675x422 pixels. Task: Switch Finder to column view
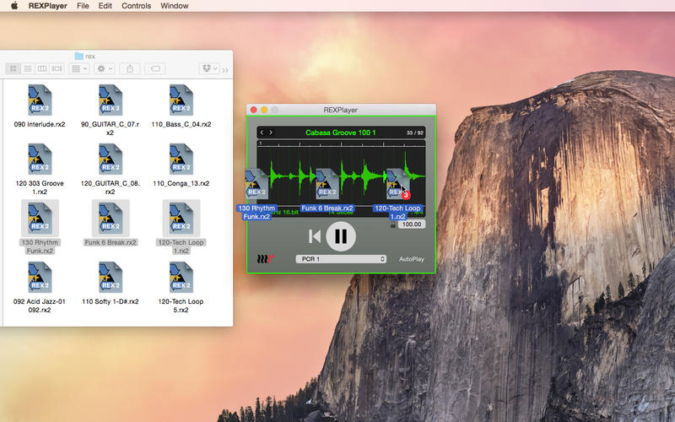tap(42, 68)
